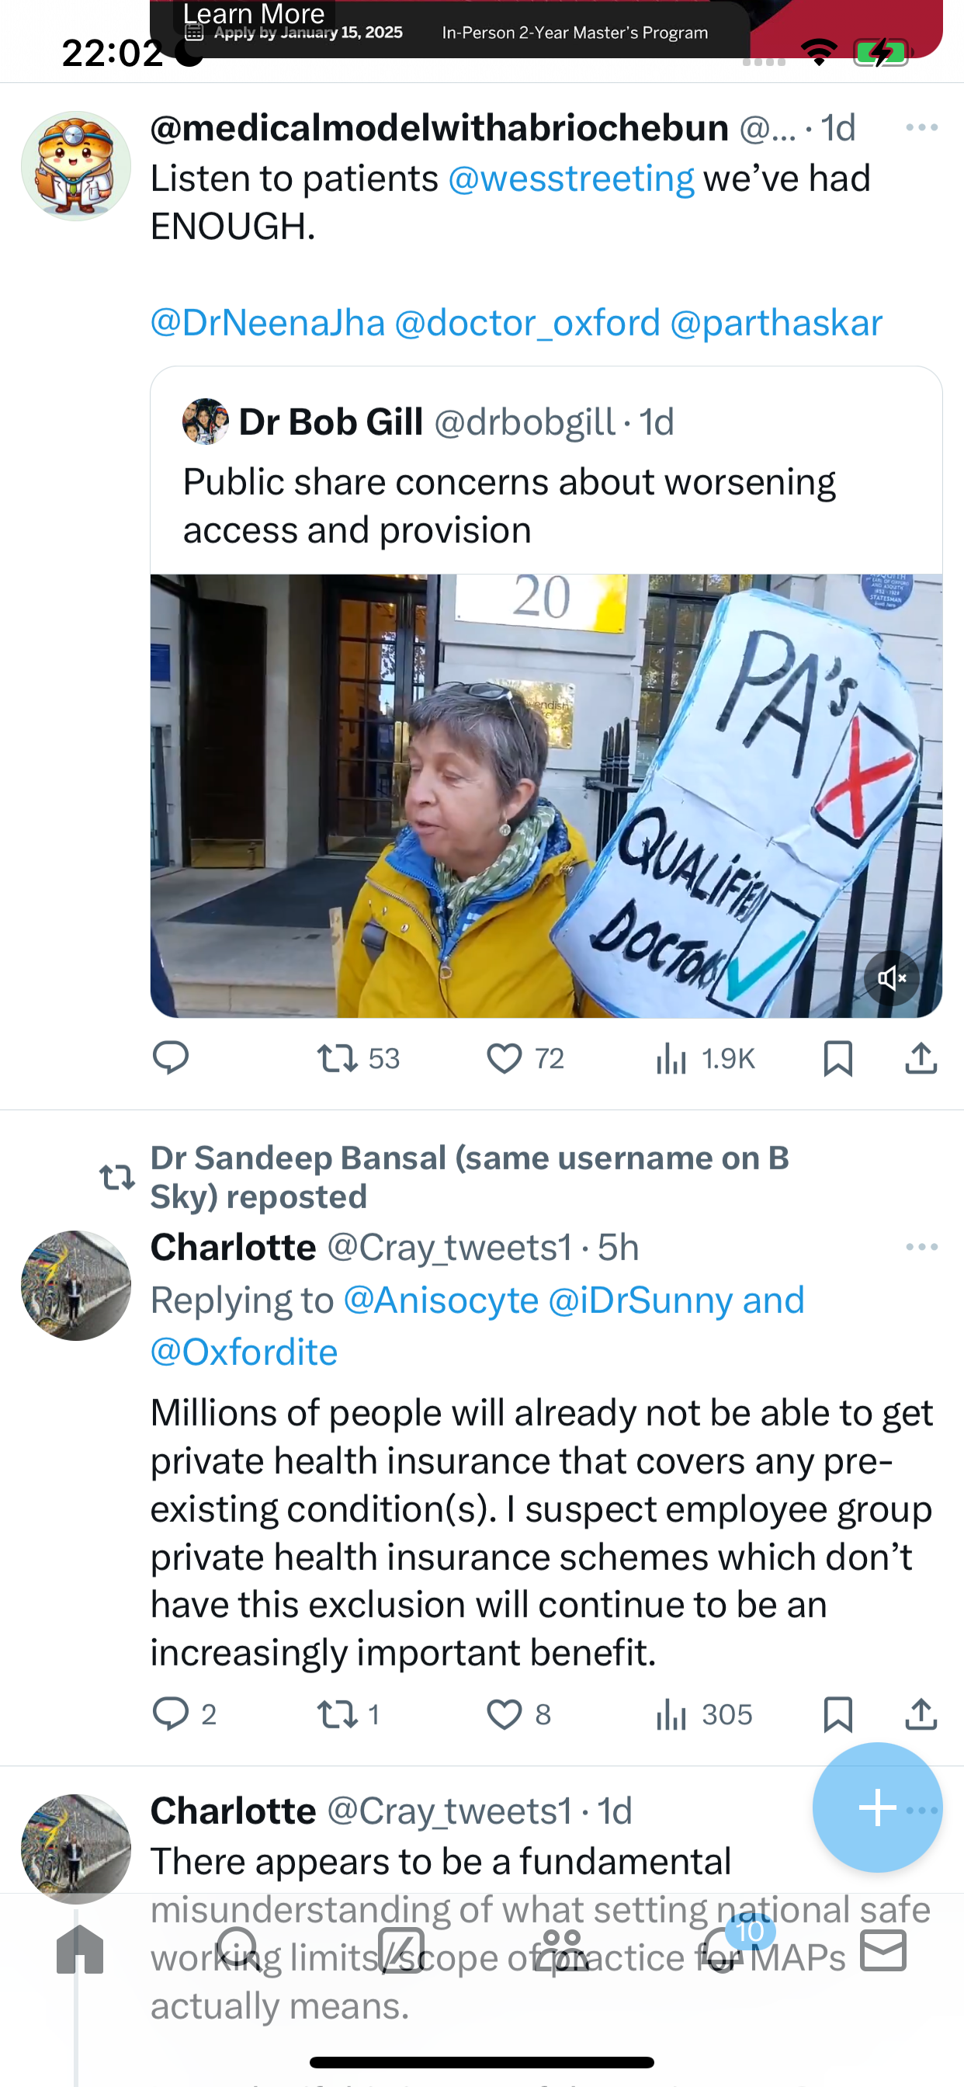This screenshot has width=964, height=2087.
Task: Open medicalmodelwithabriochebun profile avatar
Action: (76, 166)
